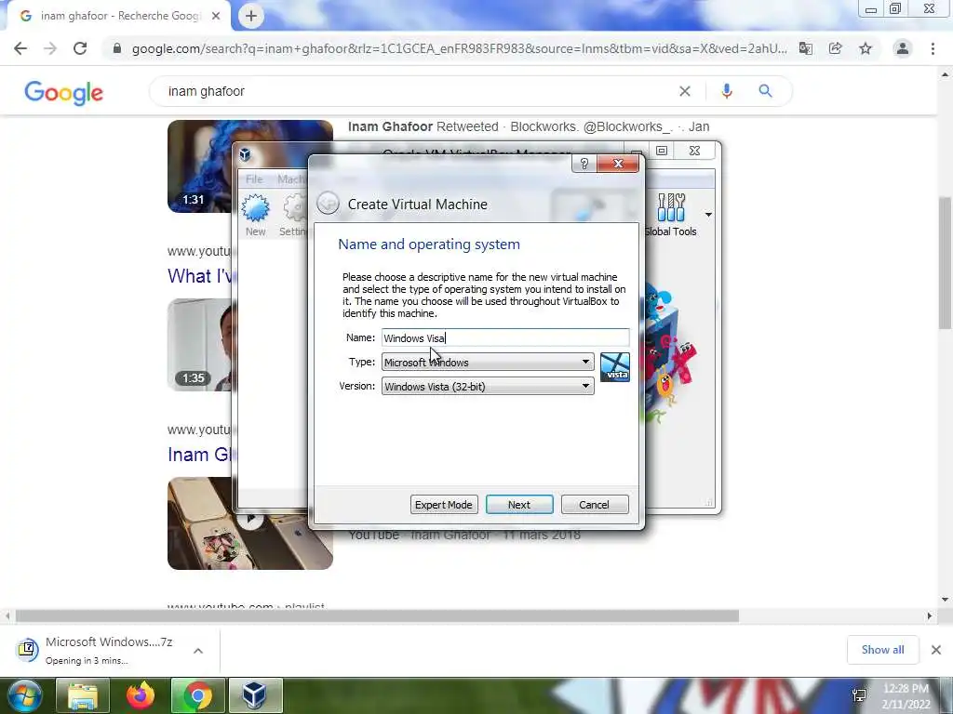Go back in Chrome browser
The width and height of the screenshot is (953, 714).
point(20,48)
